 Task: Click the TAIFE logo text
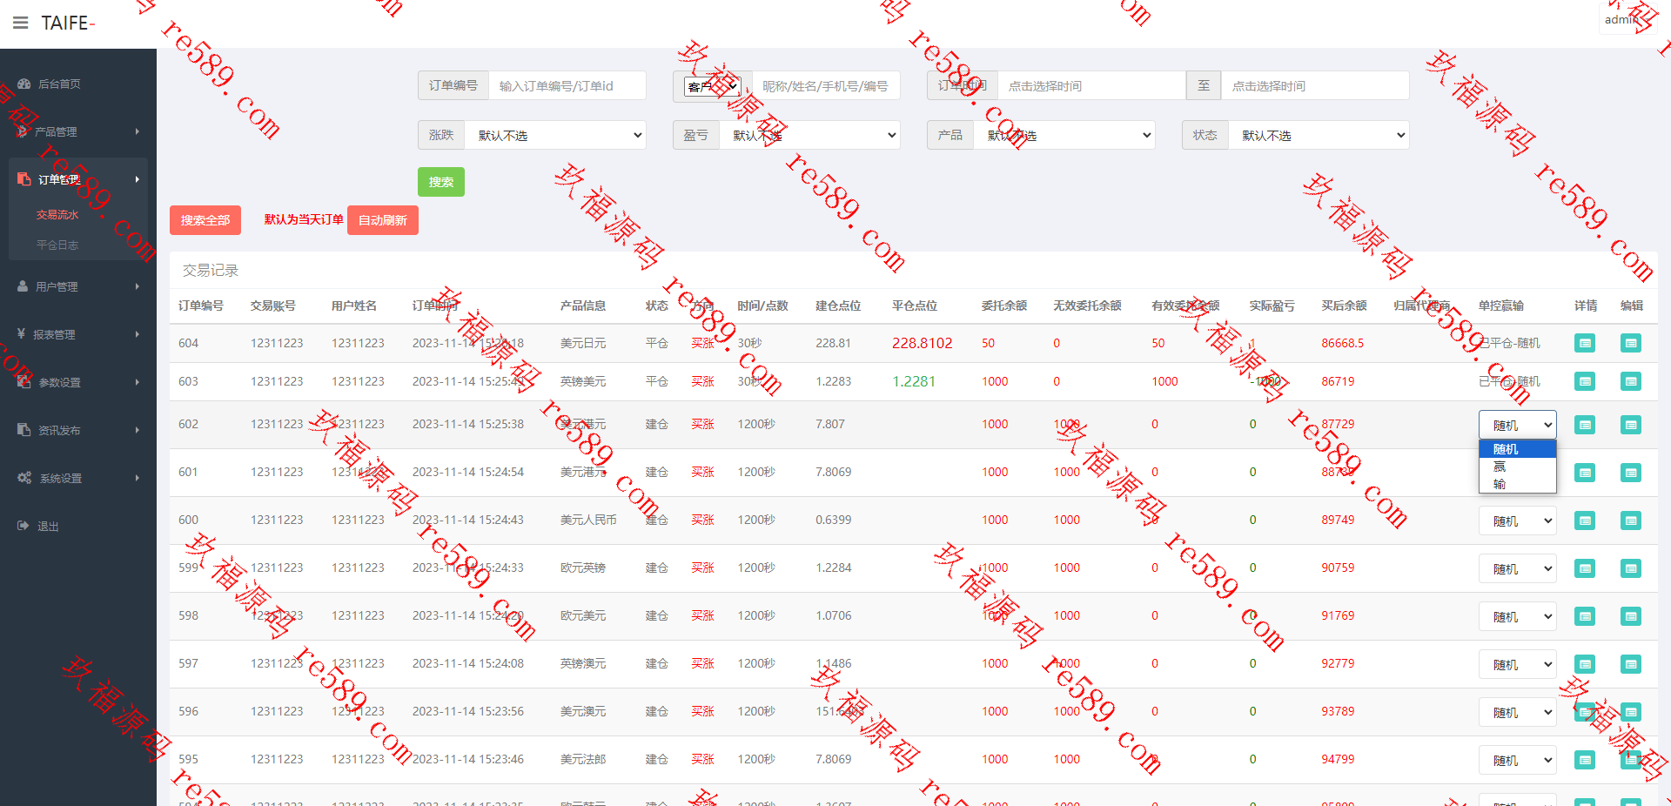pos(68,23)
